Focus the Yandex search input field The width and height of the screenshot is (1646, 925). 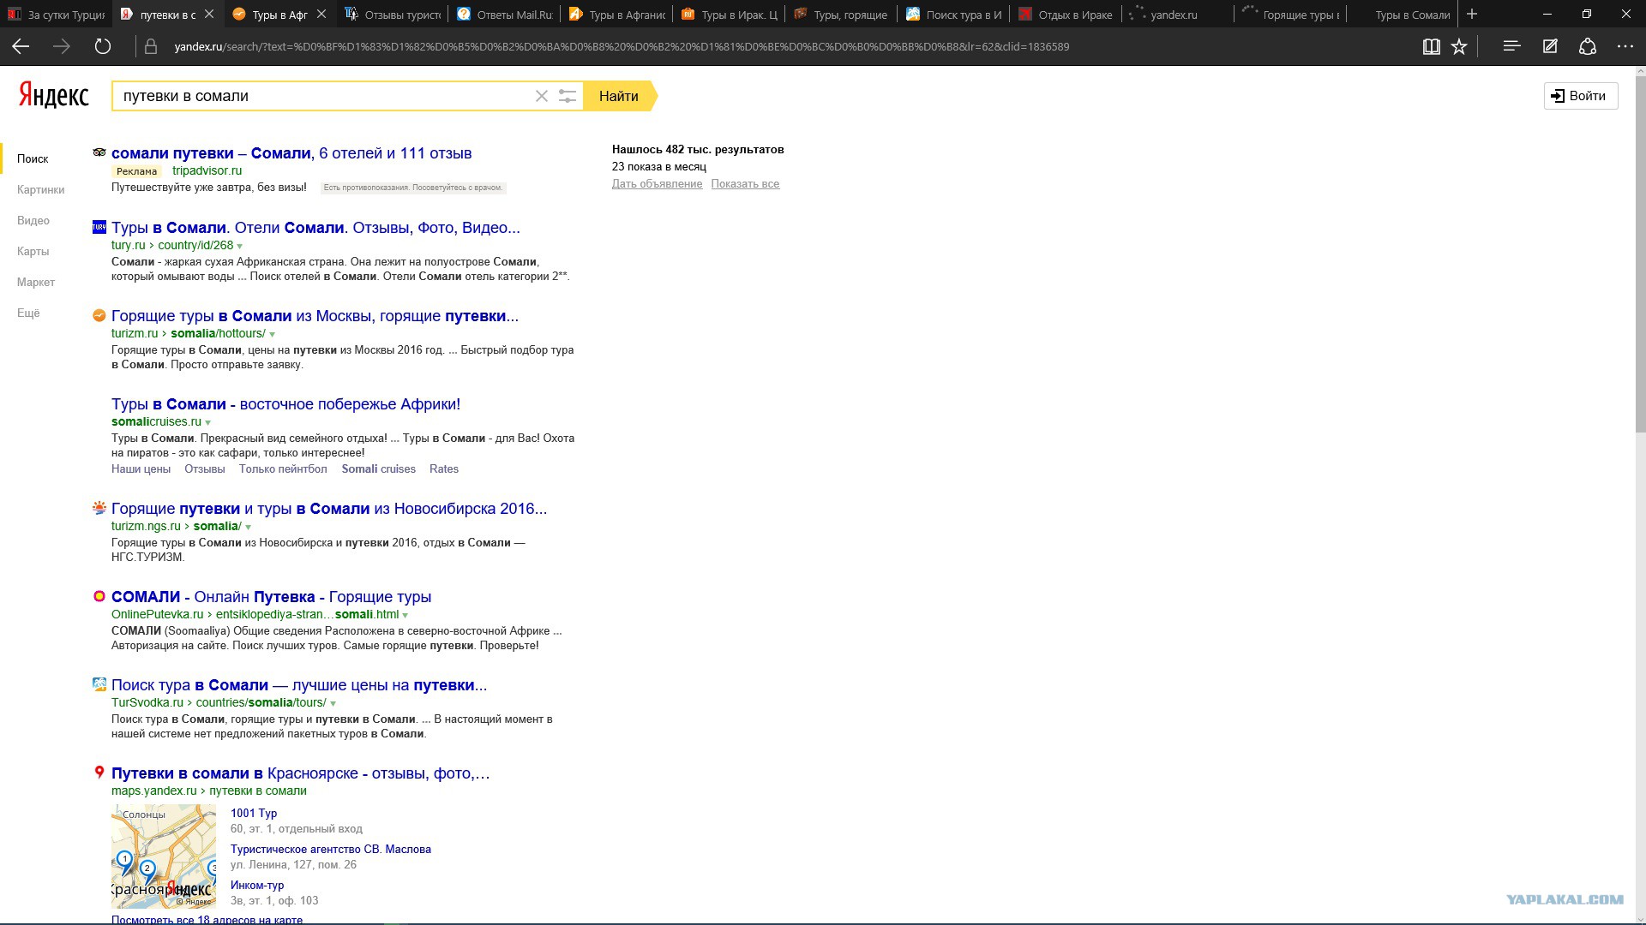[x=326, y=96]
